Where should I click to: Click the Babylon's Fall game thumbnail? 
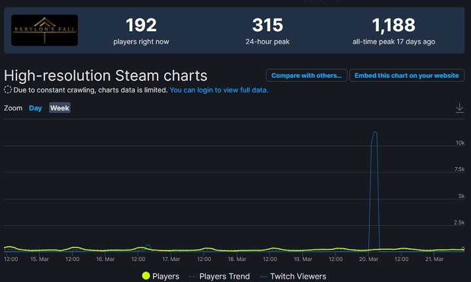click(44, 31)
